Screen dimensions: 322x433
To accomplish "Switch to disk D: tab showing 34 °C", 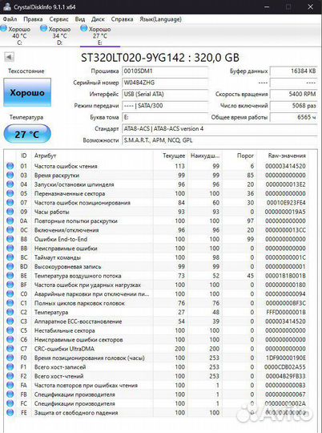I will pyautogui.click(x=56, y=35).
